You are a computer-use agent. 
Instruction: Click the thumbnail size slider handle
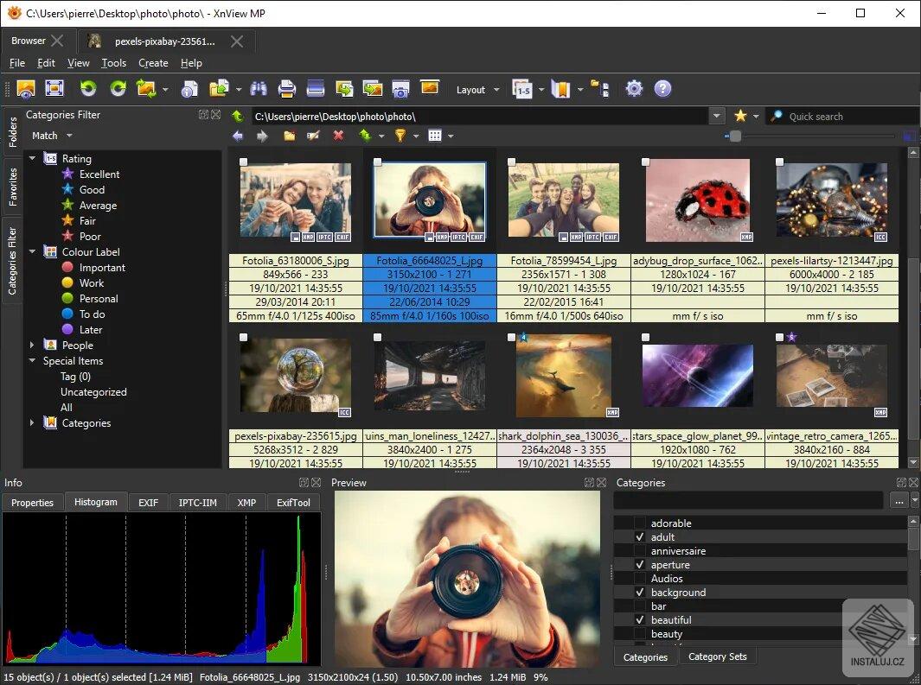[735, 136]
